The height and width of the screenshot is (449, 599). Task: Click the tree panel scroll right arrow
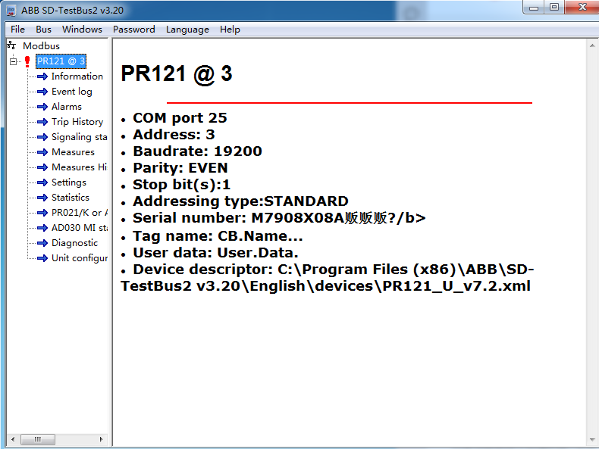click(102, 439)
